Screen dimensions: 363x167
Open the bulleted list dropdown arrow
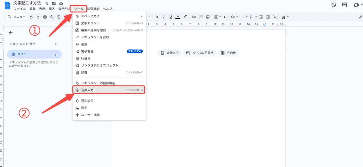point(246,17)
